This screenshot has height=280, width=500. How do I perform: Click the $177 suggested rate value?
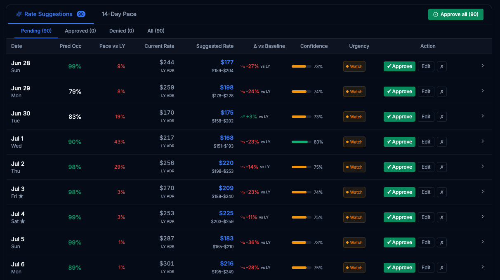pos(227,62)
